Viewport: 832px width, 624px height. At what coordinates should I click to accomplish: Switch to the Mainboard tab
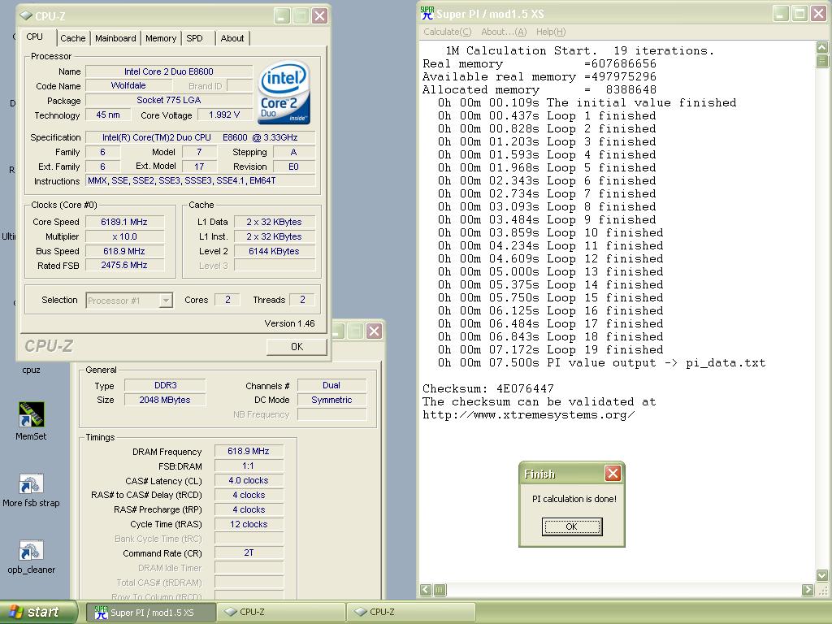tap(115, 38)
